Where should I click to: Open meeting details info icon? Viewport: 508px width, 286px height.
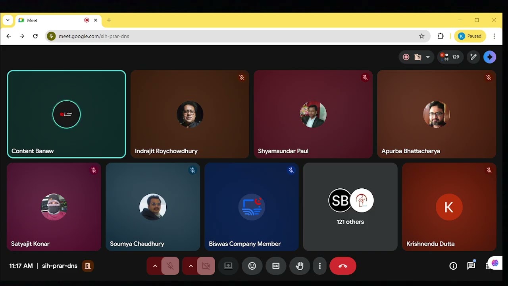453,266
